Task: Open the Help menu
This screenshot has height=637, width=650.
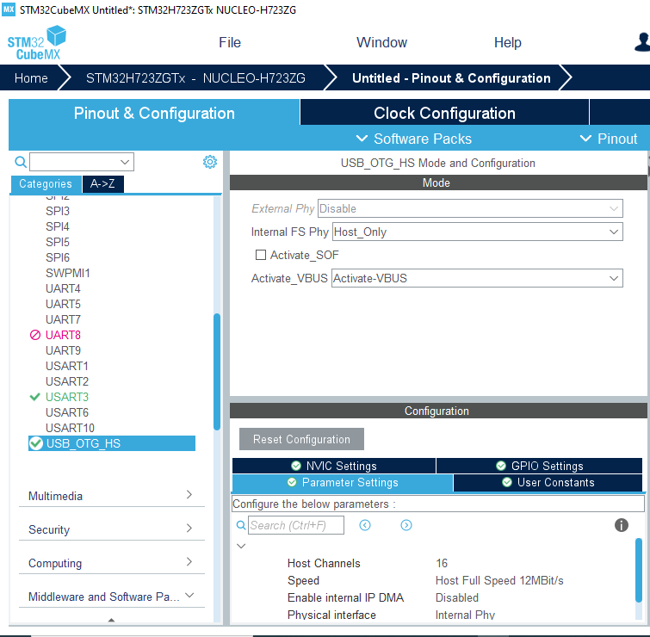Action: (507, 42)
